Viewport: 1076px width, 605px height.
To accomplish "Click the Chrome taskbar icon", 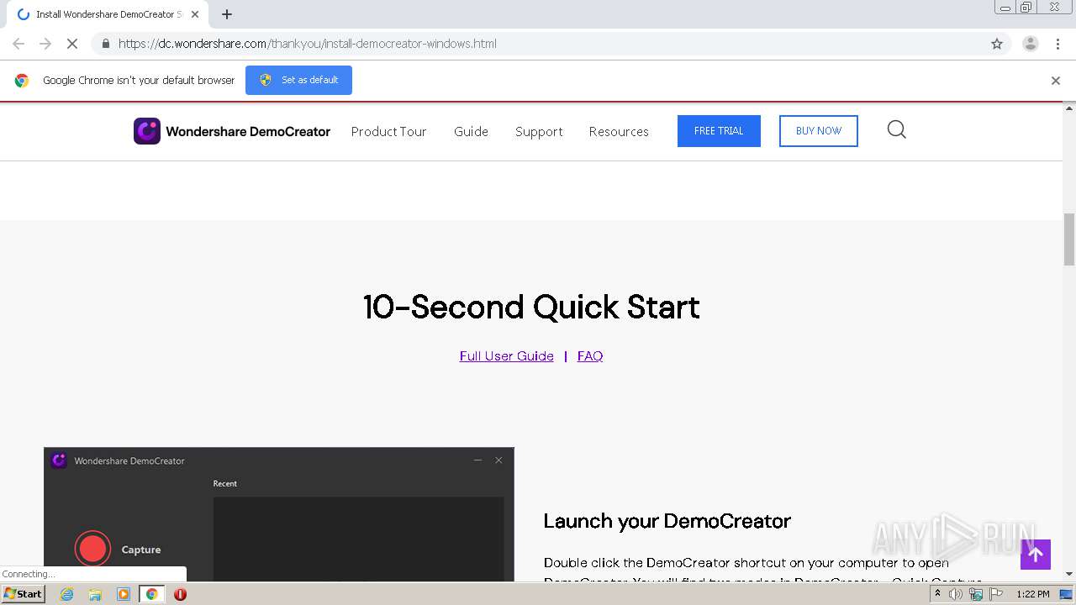I will 152,594.
